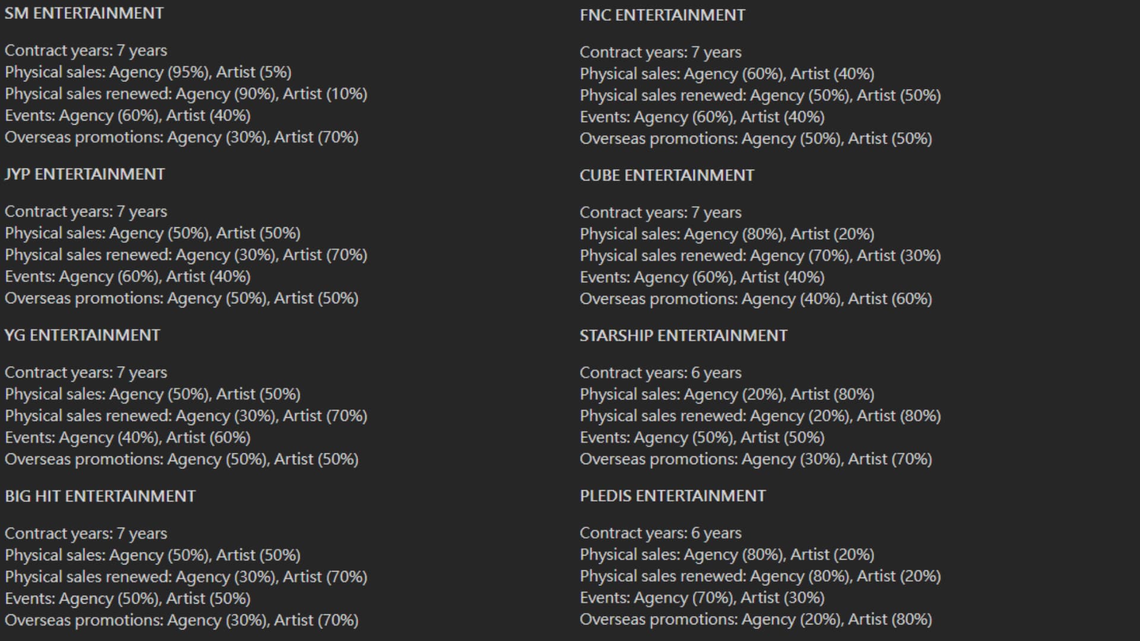
Task: Click the STARSHIP ENTERTAINMENT heading
Action: click(683, 335)
